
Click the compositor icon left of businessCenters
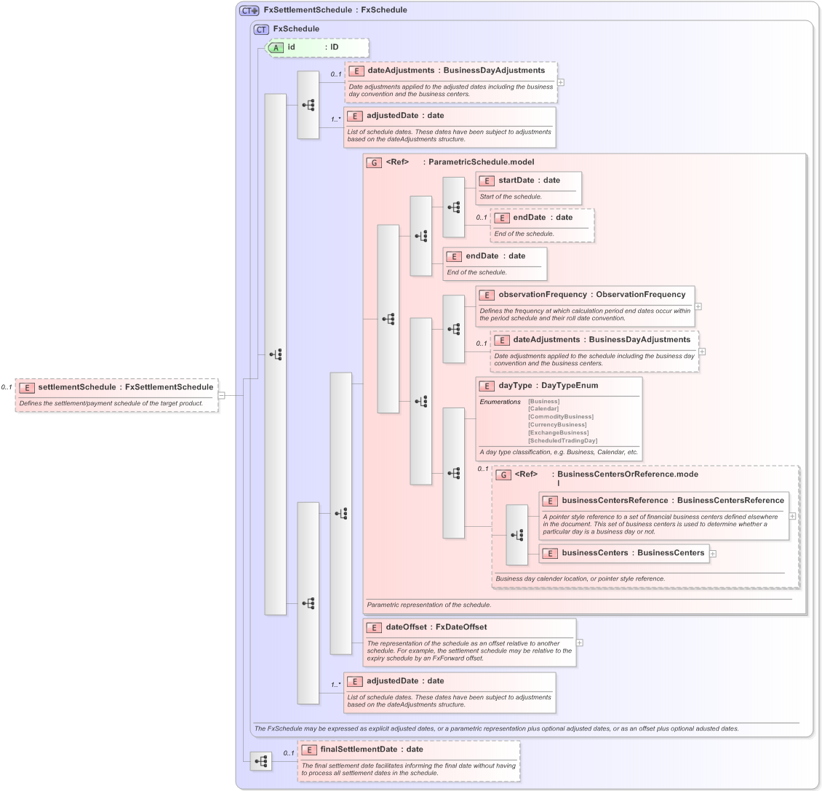click(517, 535)
